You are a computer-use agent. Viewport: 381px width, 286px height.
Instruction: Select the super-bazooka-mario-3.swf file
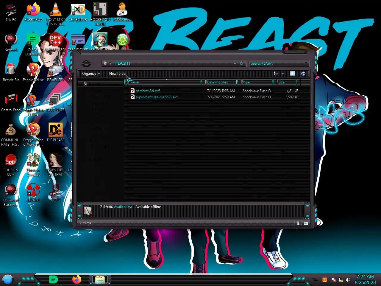[x=157, y=97]
